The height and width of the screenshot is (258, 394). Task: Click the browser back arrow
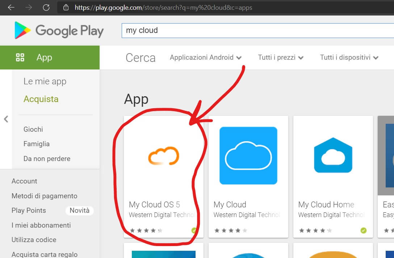11,7
